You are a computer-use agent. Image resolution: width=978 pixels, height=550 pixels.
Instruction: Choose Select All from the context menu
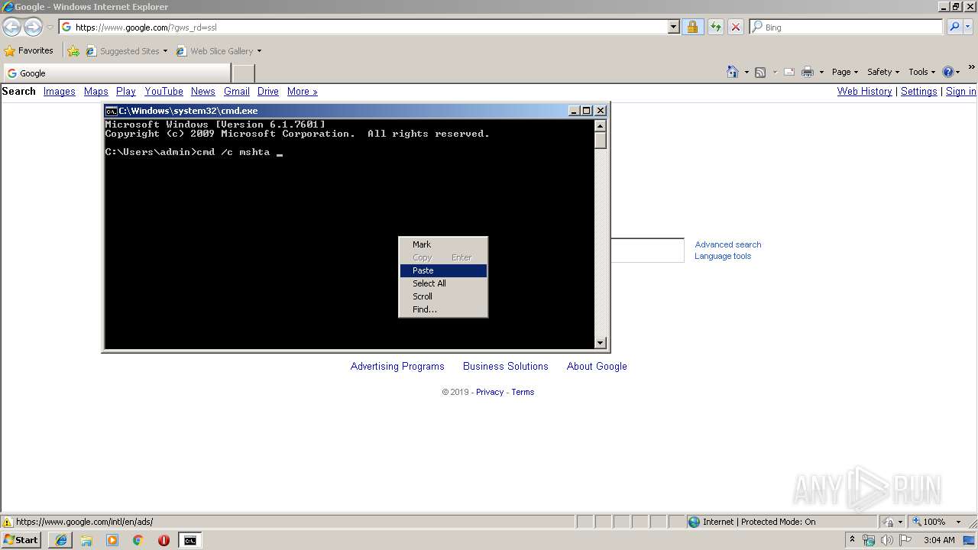pyautogui.click(x=443, y=283)
